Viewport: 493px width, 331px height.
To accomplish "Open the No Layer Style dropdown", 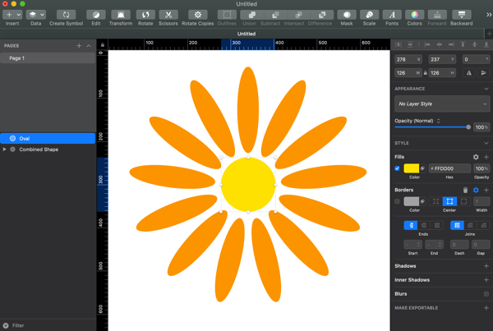I will click(x=442, y=104).
